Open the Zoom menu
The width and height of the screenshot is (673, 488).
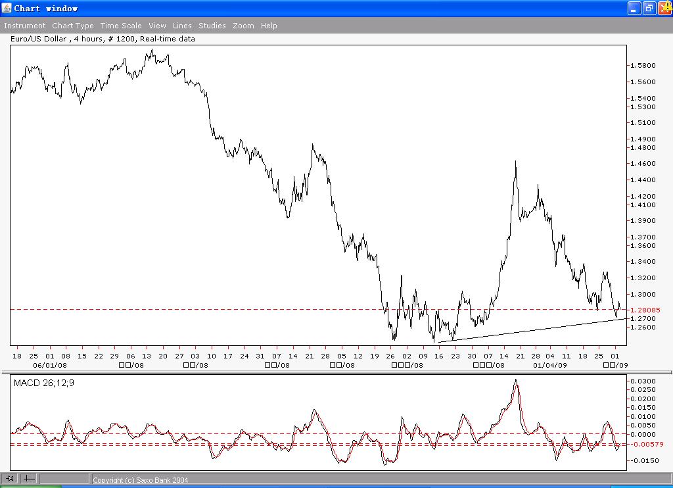pyautogui.click(x=243, y=26)
